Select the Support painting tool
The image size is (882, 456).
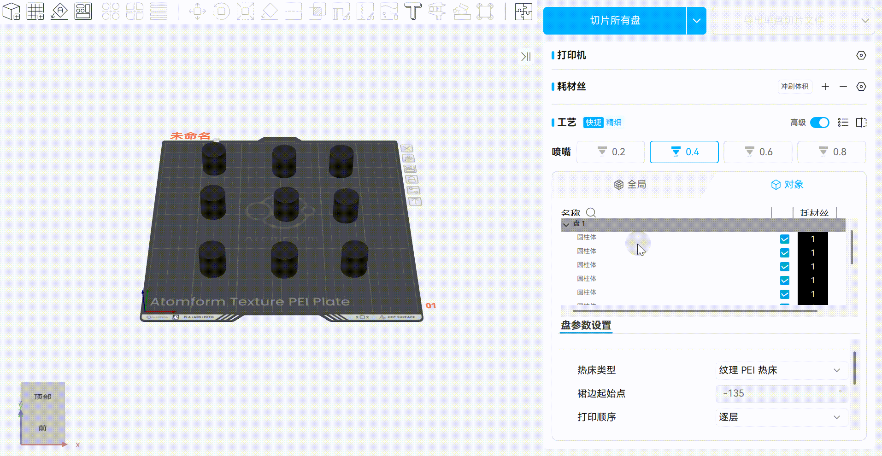[x=341, y=11]
